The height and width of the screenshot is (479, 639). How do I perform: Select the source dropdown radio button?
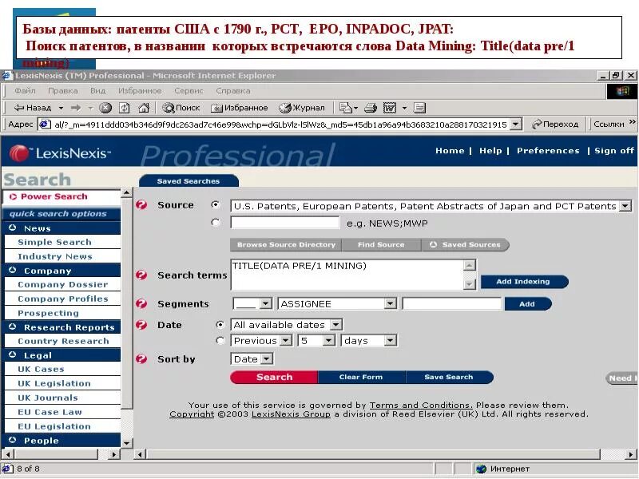click(x=216, y=205)
